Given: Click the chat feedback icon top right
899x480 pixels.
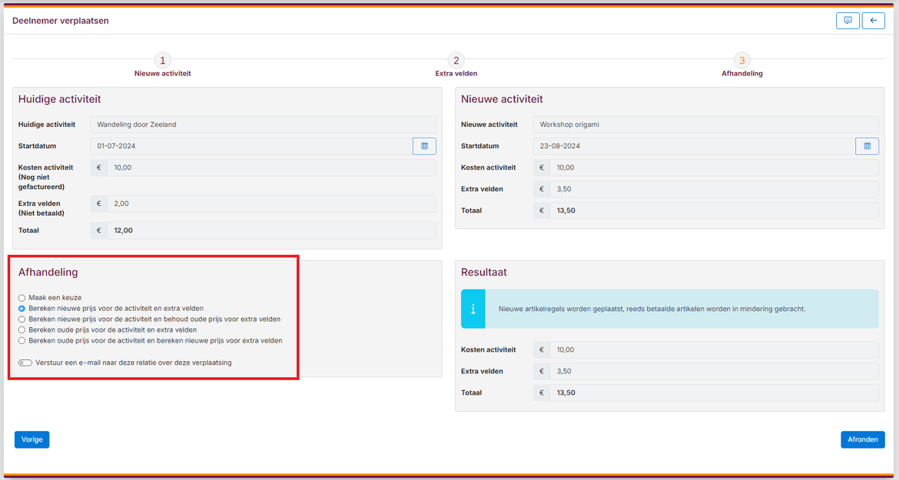Looking at the screenshot, I should [848, 21].
